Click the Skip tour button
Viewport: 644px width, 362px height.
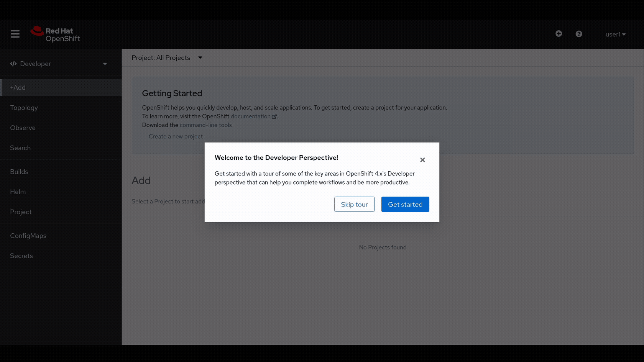tap(354, 205)
